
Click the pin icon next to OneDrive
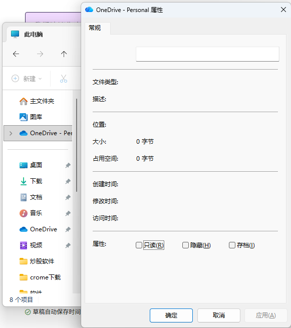point(68,229)
